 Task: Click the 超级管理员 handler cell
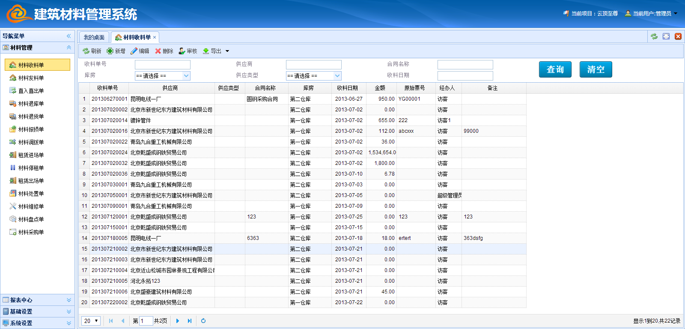click(x=449, y=195)
